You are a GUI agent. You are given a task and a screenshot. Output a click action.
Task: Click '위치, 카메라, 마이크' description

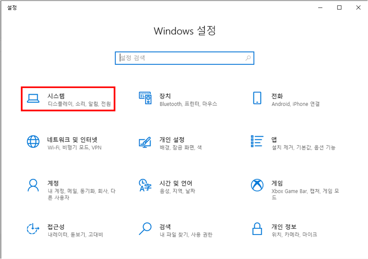click(x=294, y=234)
